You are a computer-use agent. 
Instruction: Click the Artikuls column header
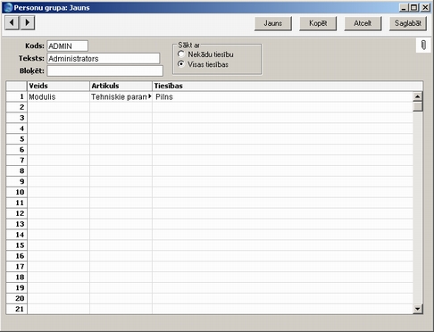pyautogui.click(x=121, y=86)
